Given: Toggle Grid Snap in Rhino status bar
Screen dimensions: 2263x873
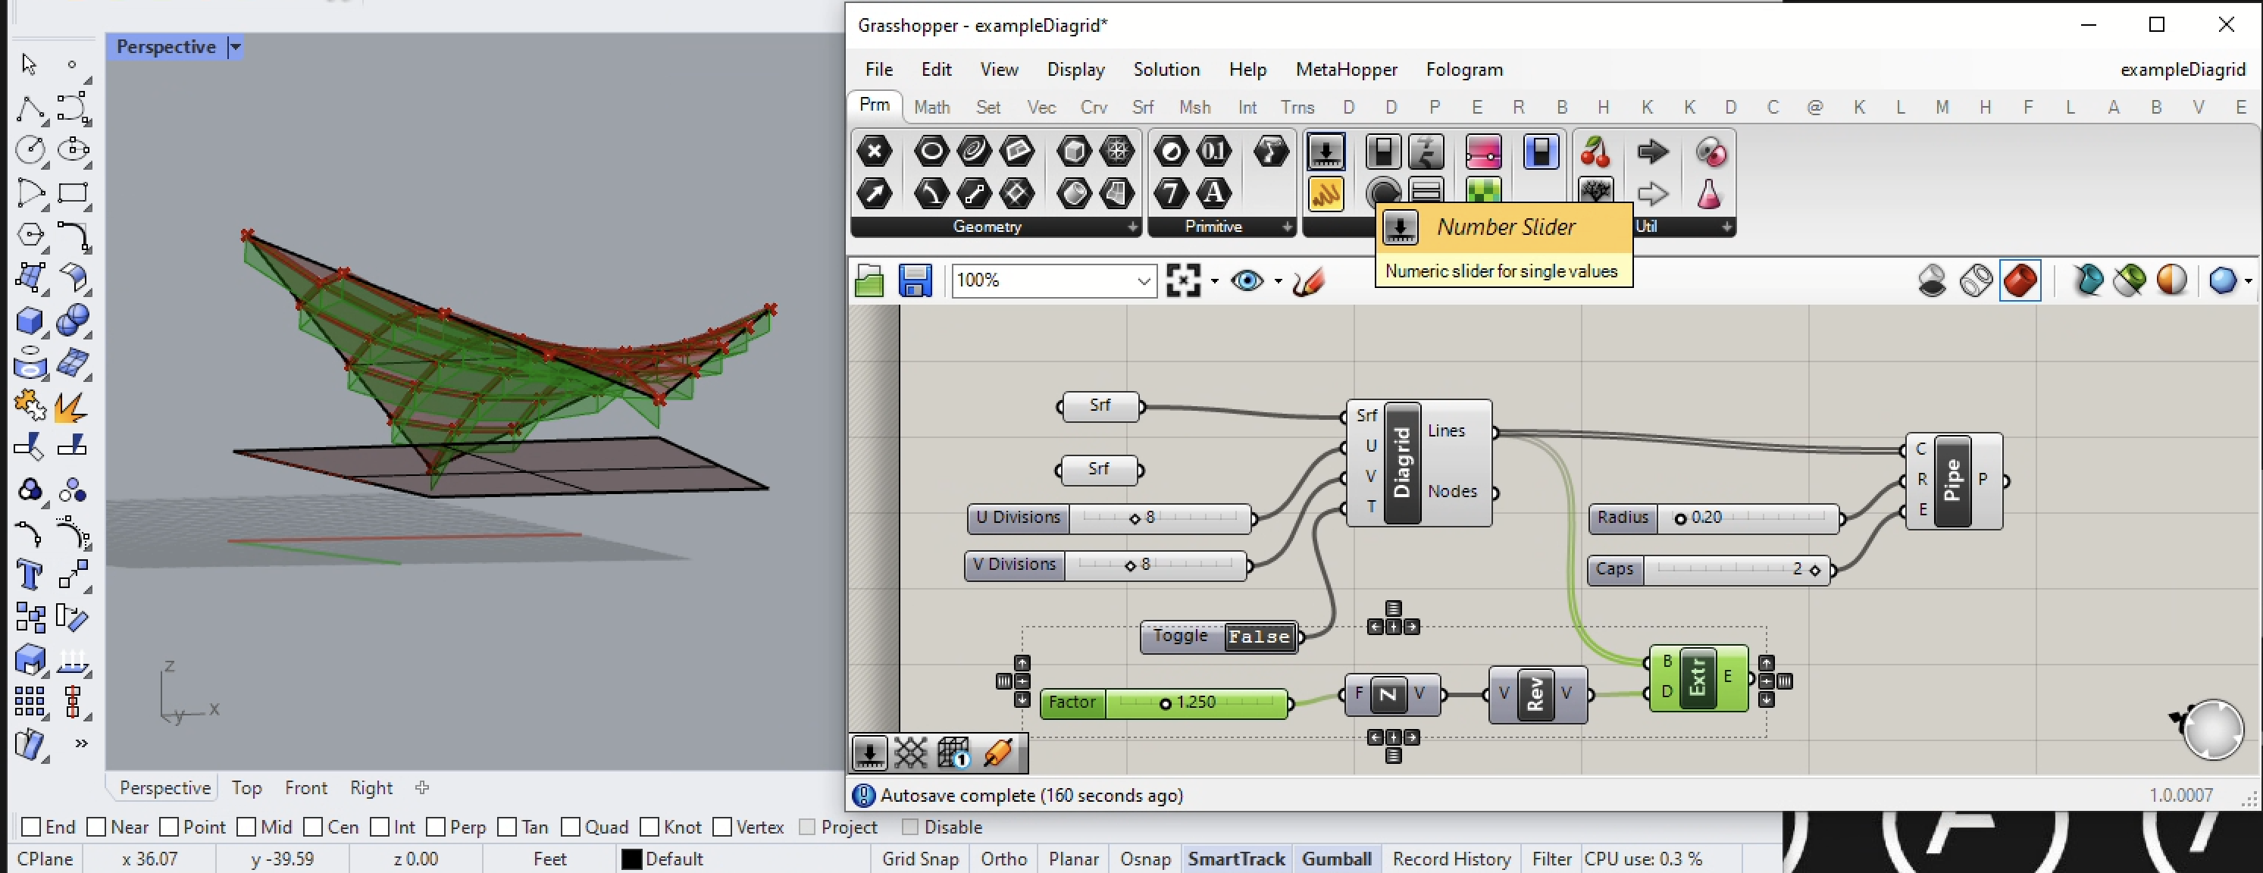Looking at the screenshot, I should [920, 859].
